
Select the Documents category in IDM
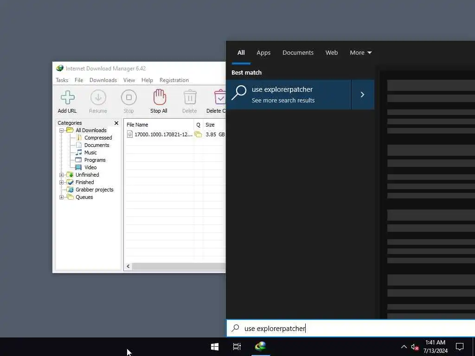(96, 145)
